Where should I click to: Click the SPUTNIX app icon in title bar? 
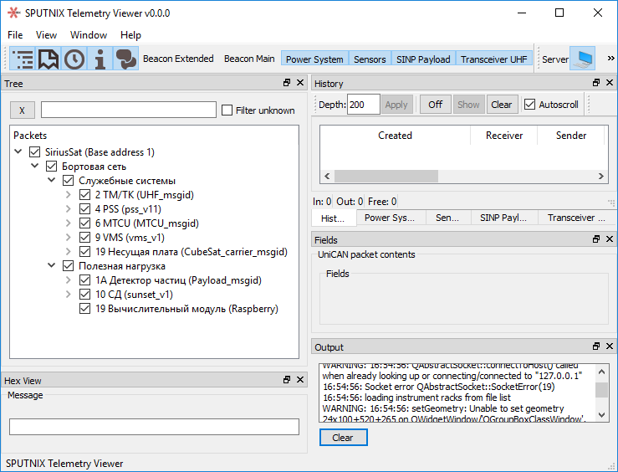pos(13,13)
